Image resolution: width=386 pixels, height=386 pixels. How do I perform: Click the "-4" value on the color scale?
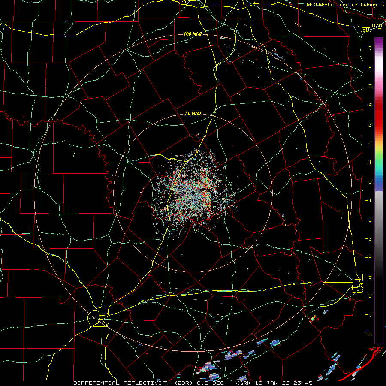[x=368, y=258]
